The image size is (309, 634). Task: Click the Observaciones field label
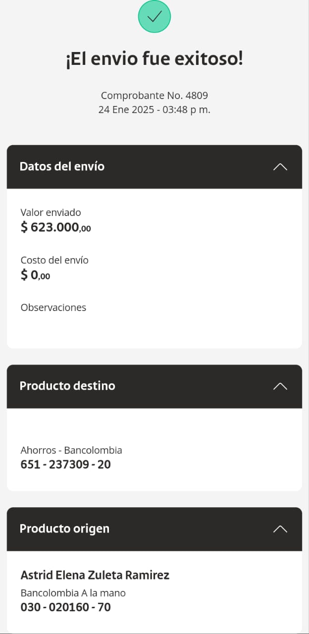pos(53,308)
